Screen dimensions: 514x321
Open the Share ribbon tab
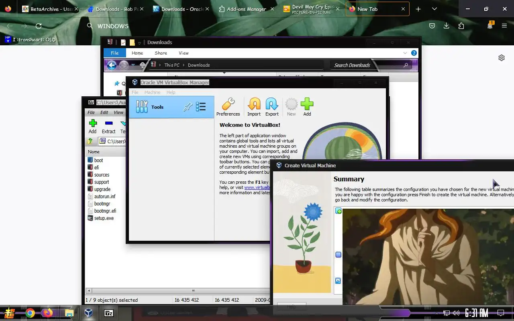(x=161, y=53)
